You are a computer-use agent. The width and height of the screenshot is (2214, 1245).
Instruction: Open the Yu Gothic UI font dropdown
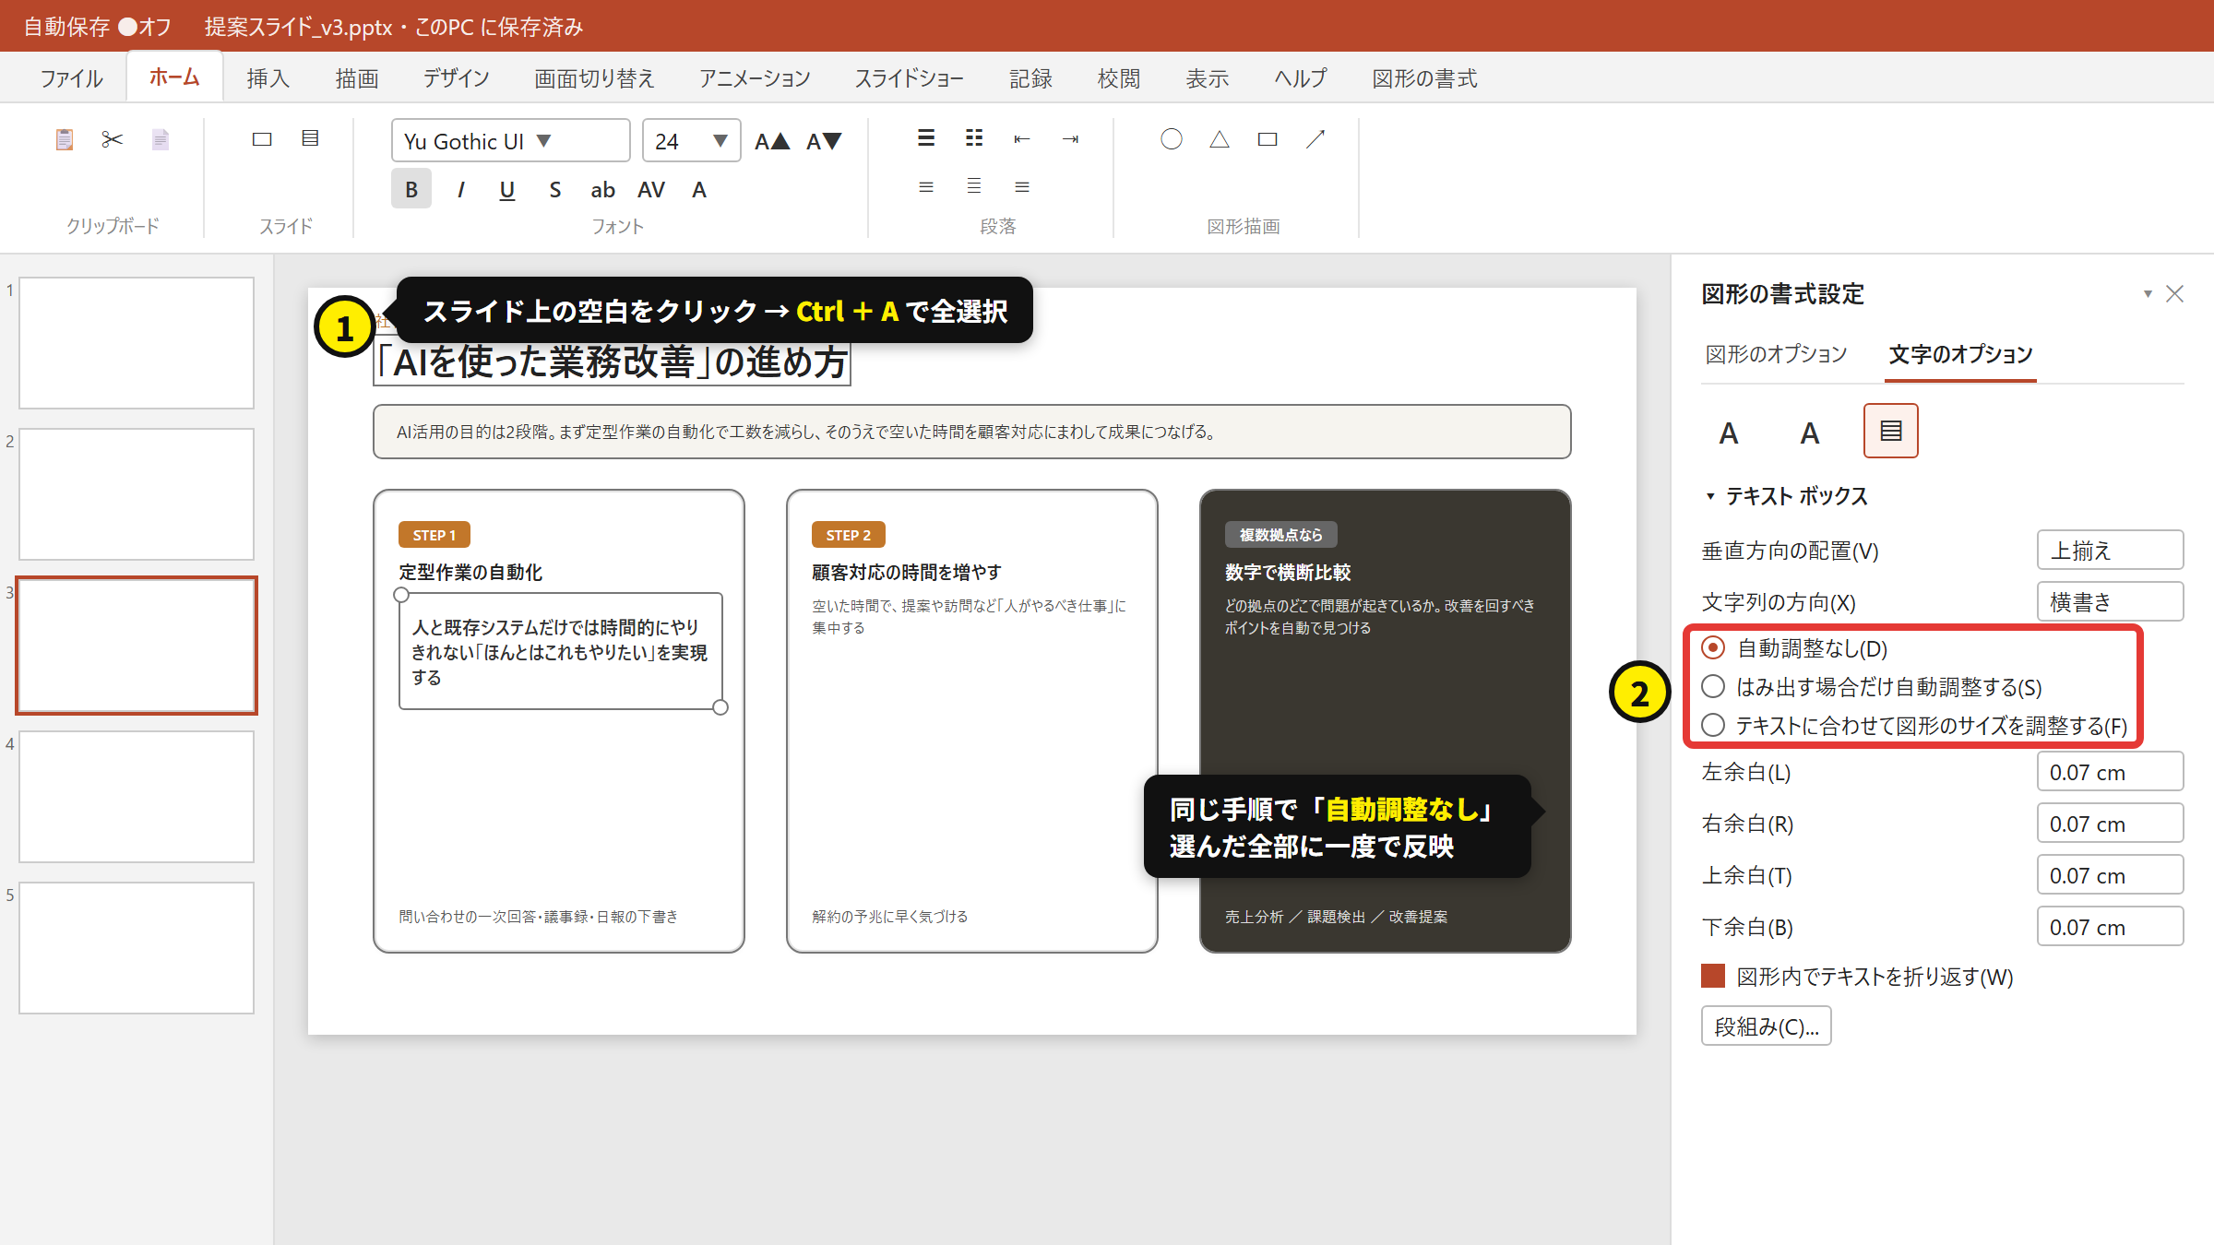(510, 141)
